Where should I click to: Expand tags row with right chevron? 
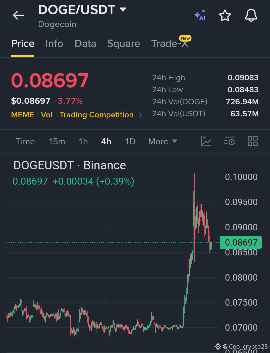pyautogui.click(x=140, y=115)
